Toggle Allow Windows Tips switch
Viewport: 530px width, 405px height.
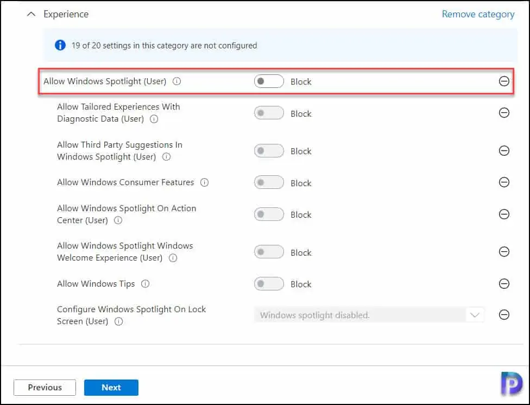click(269, 283)
